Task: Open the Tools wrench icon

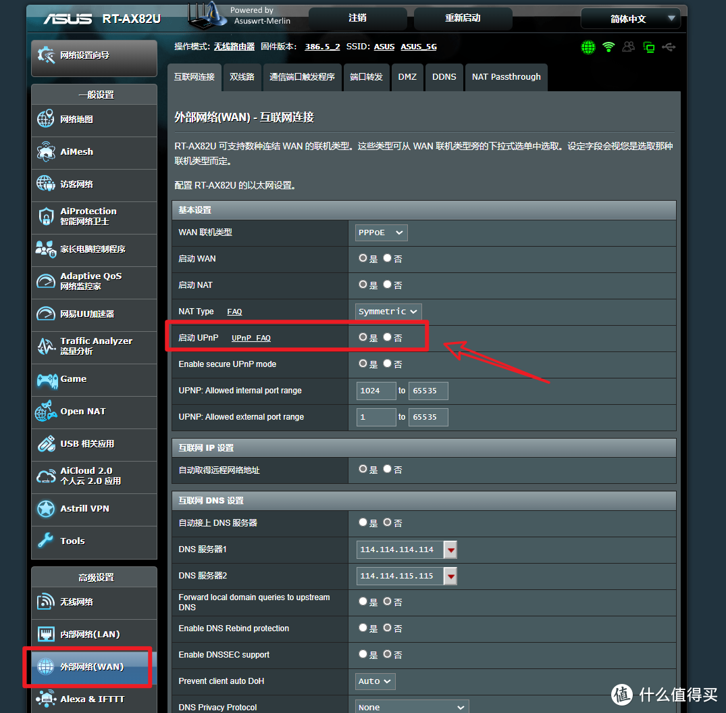Action: point(46,541)
